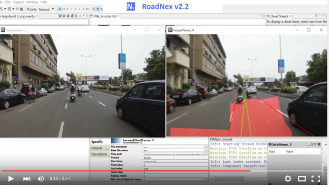
Task: Play the video
Action: (11, 179)
